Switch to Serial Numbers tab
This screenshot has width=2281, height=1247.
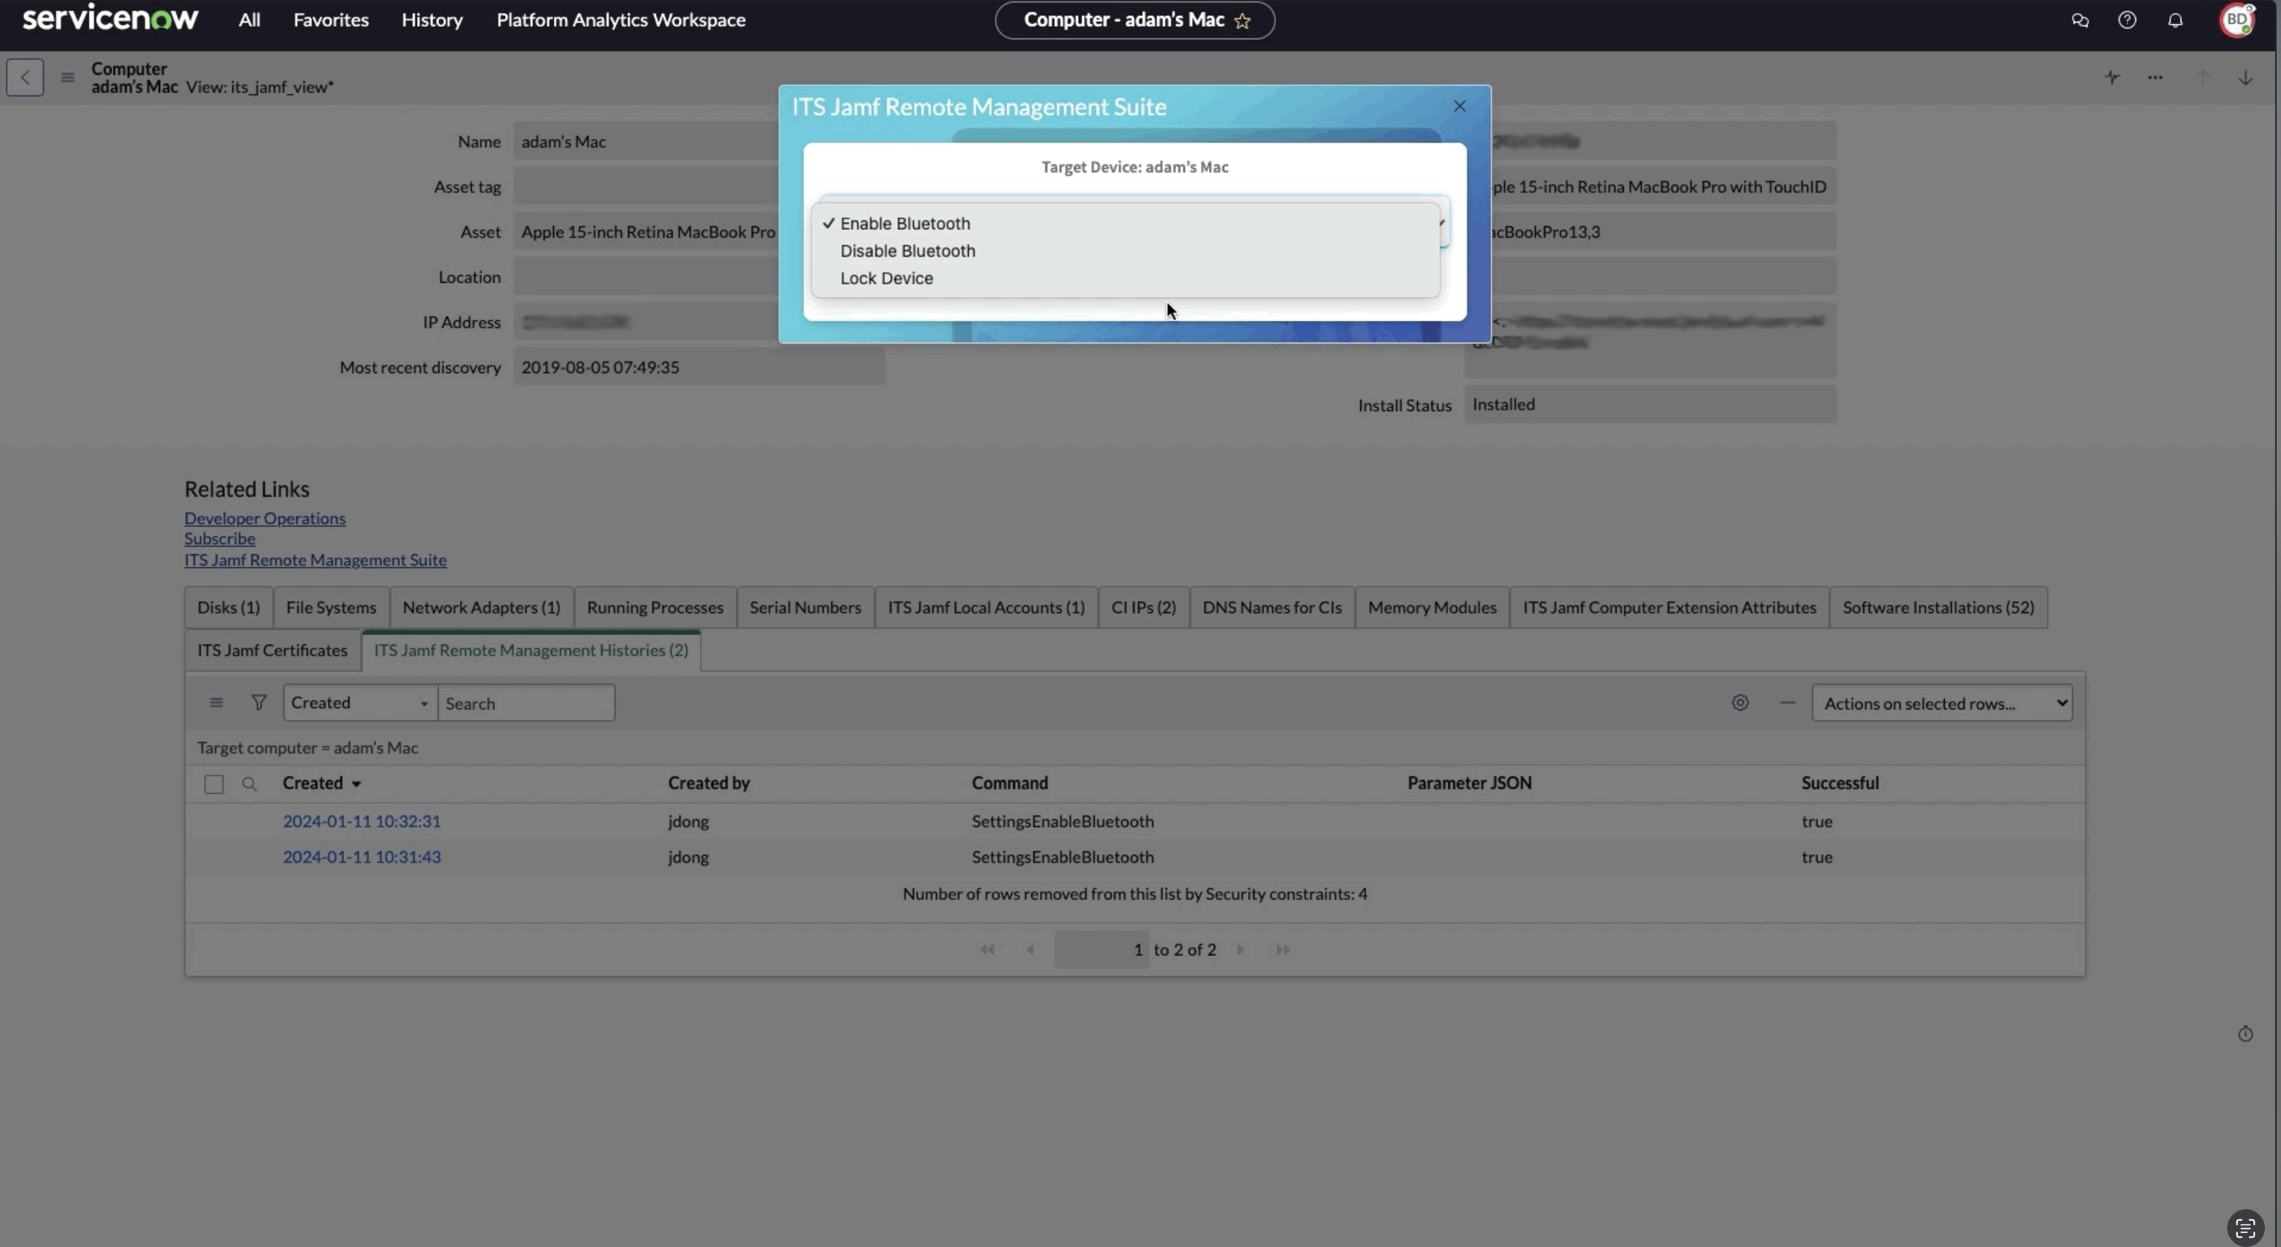click(805, 607)
